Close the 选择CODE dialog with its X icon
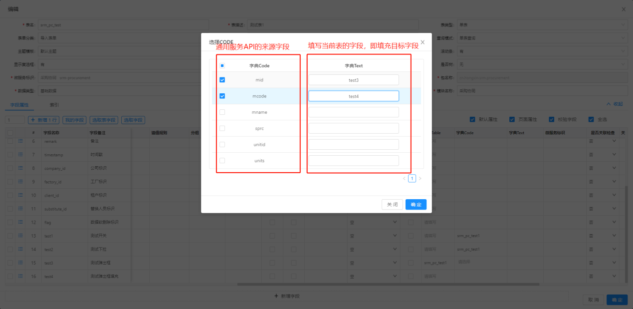This screenshot has height=309, width=633. click(422, 42)
